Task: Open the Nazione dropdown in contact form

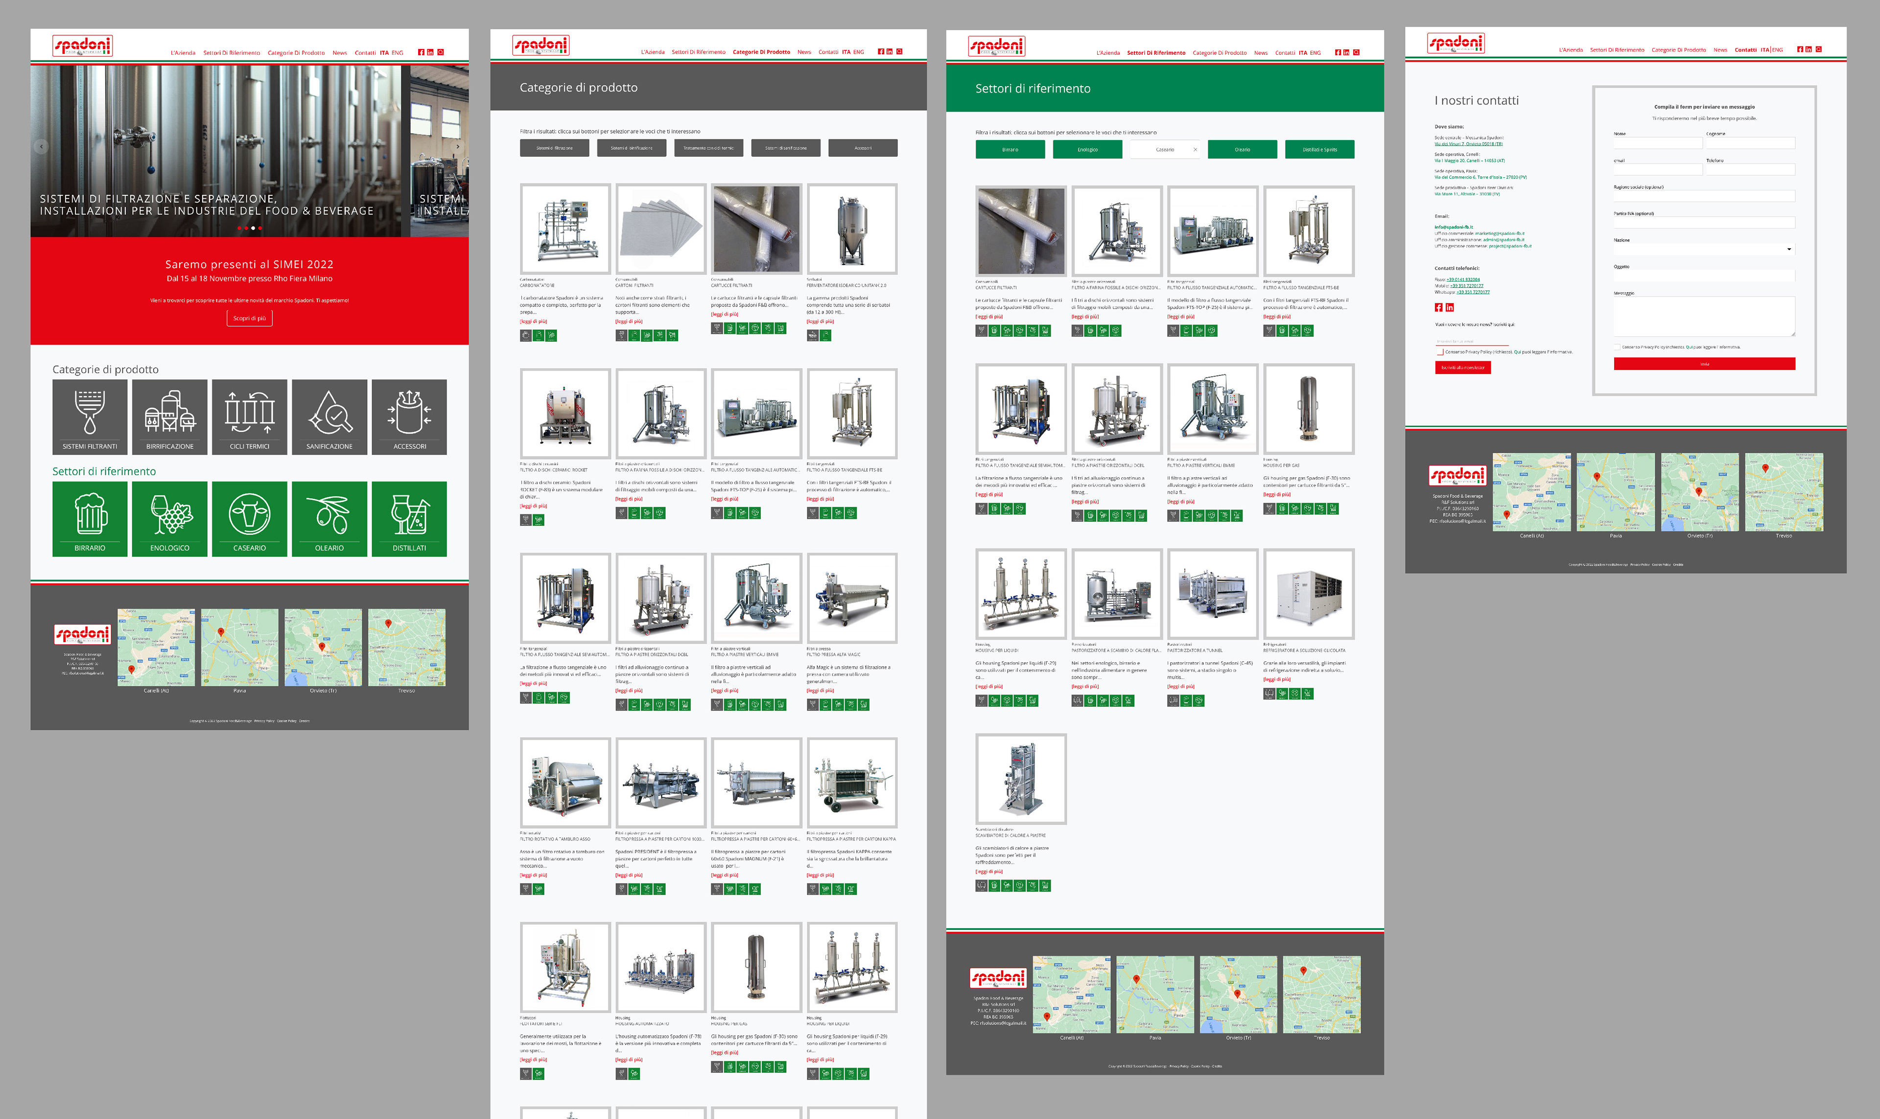Action: coord(1704,249)
